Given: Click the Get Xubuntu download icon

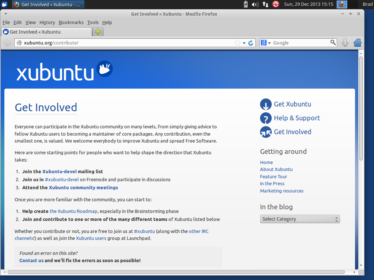Looking at the screenshot, I should coord(266,104).
